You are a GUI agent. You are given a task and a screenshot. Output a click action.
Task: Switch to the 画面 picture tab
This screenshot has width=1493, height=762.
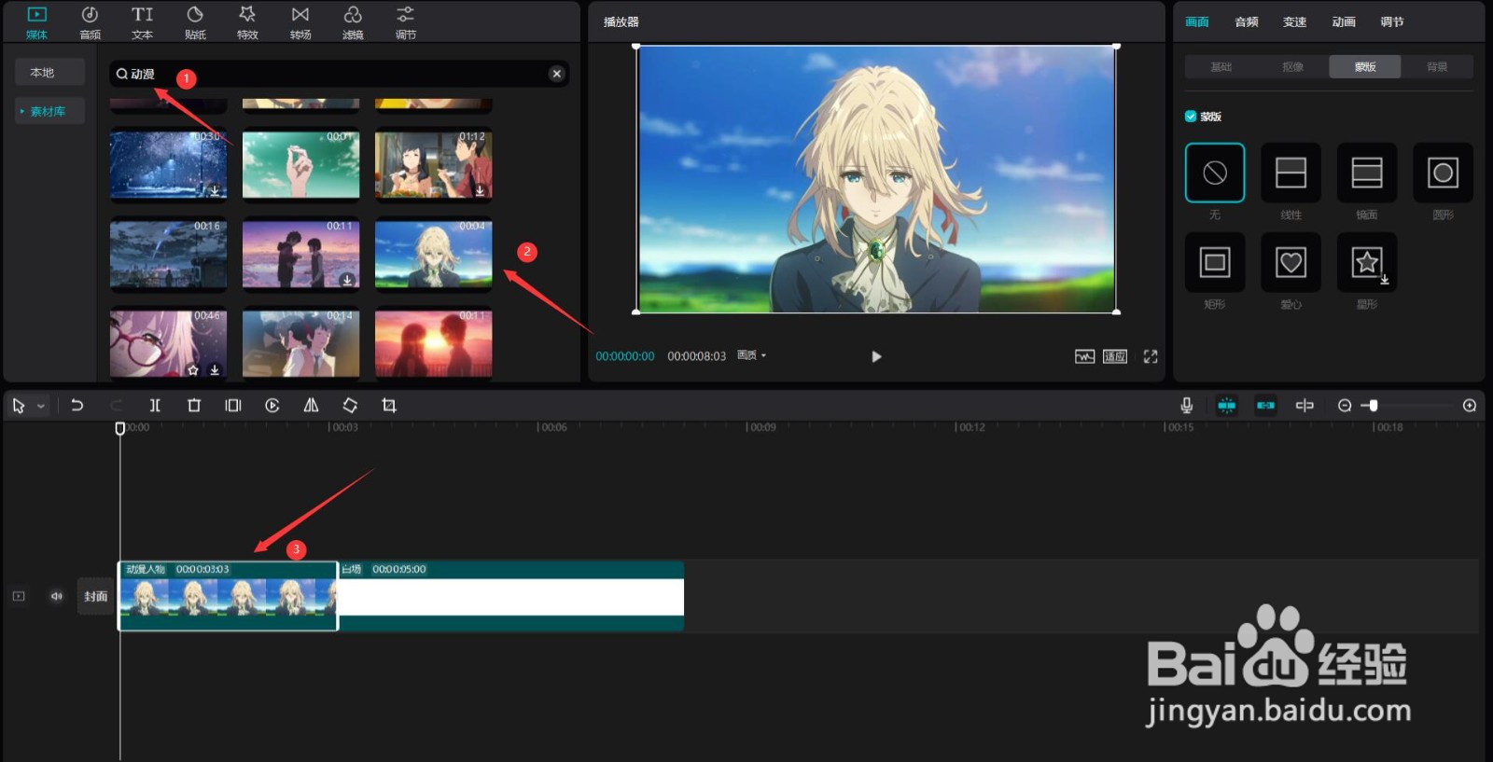pos(1197,21)
